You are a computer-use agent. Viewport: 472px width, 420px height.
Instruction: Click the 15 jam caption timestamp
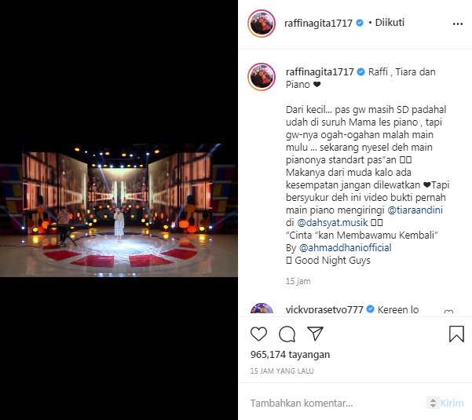tap(298, 281)
